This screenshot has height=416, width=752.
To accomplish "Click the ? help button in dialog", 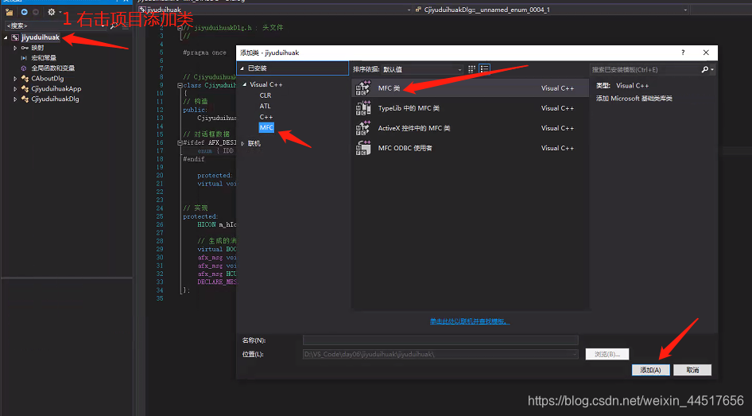I will (683, 52).
